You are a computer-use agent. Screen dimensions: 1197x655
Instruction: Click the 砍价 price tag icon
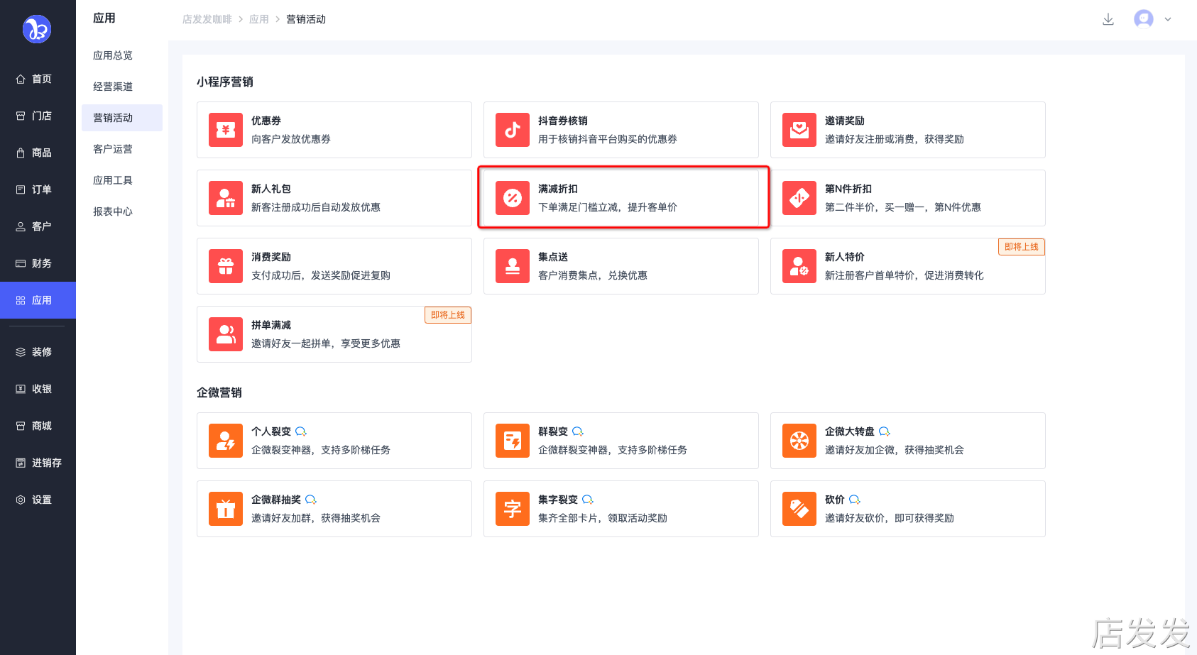point(799,509)
